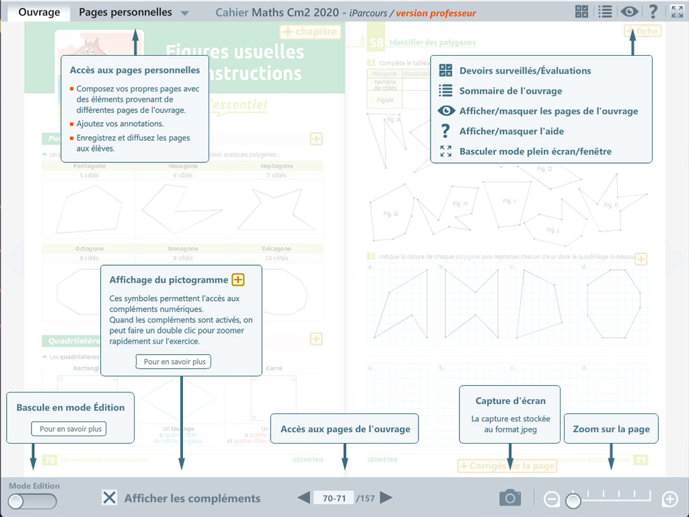The width and height of the screenshot is (689, 517).
Task: Click 'Pour en savoir plus' under Mode Édition
Action: [x=70, y=429]
